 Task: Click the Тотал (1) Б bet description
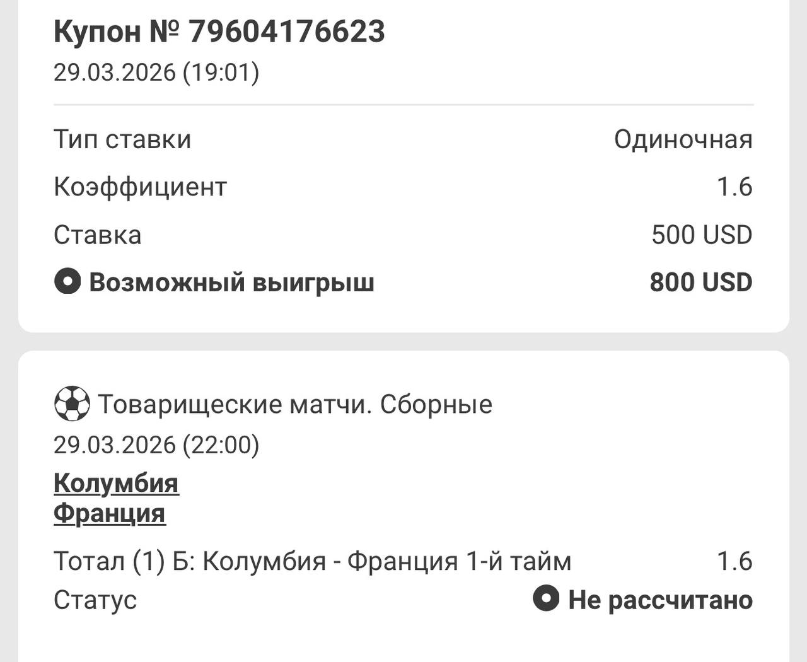(313, 561)
